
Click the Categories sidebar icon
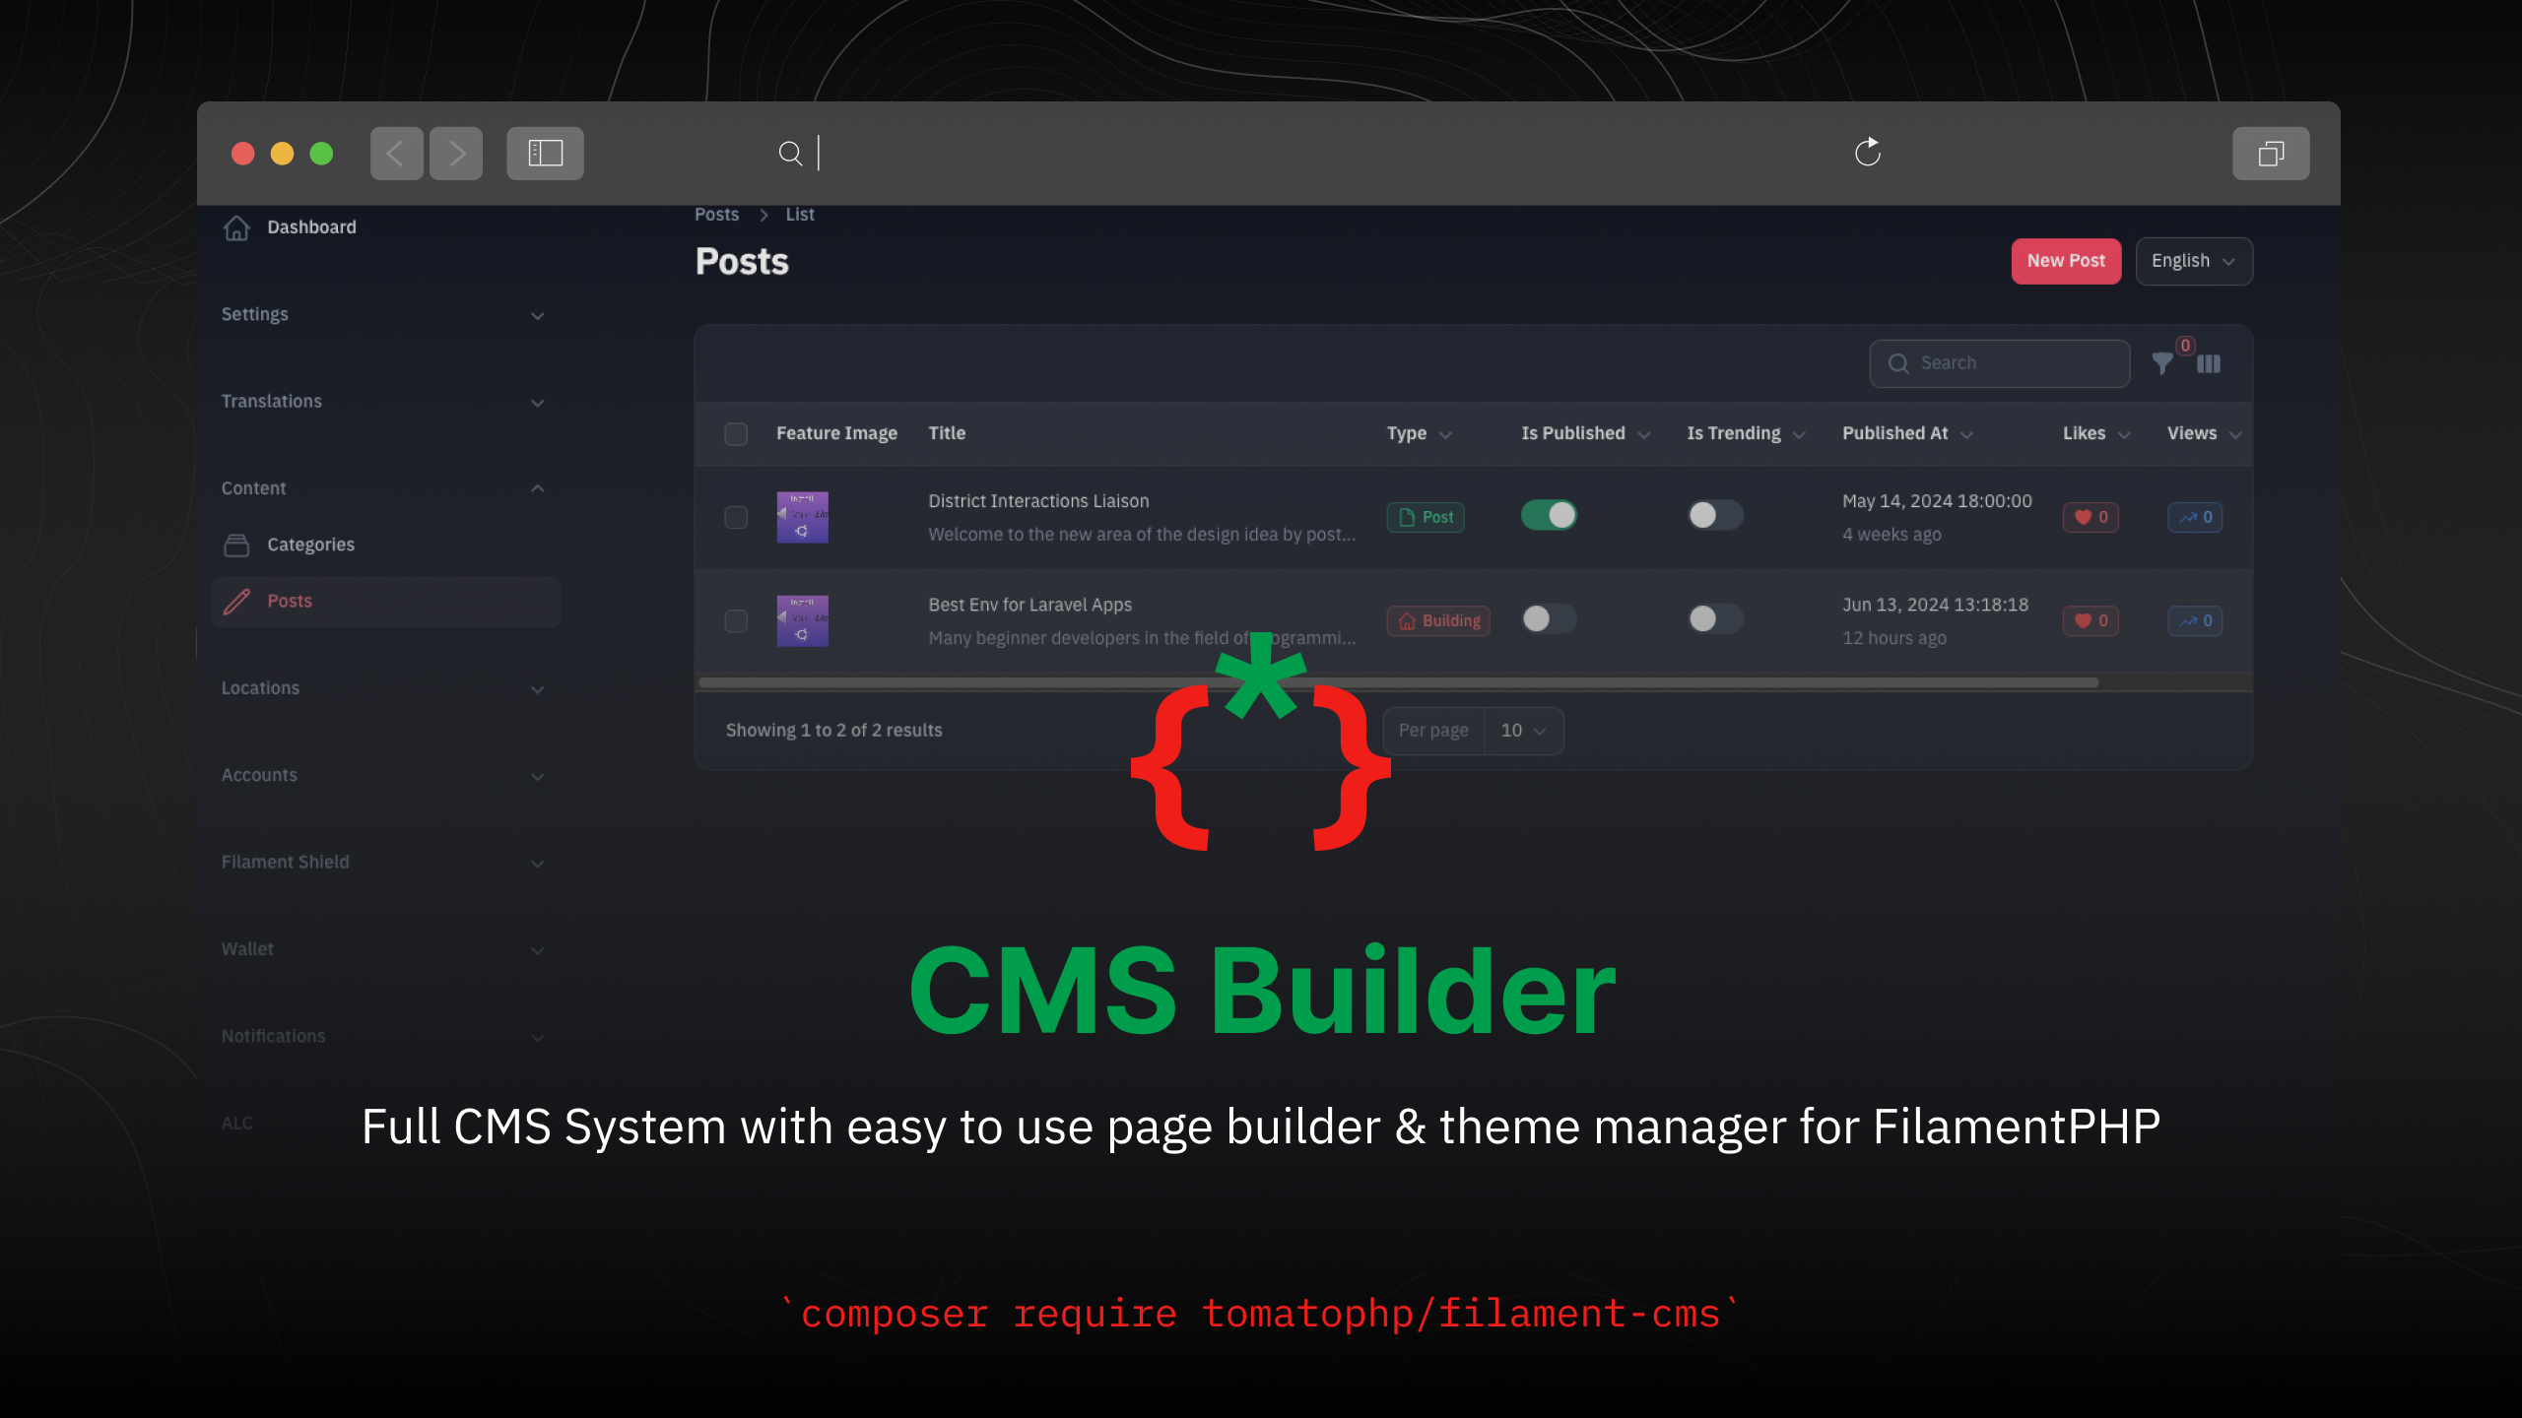(237, 544)
